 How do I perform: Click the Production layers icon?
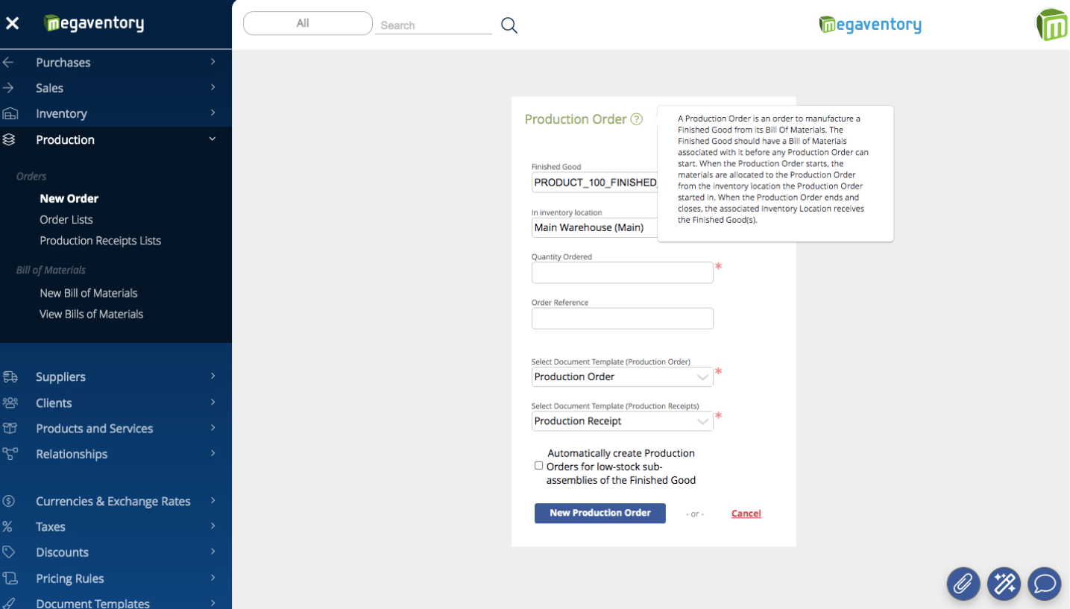[x=9, y=139]
